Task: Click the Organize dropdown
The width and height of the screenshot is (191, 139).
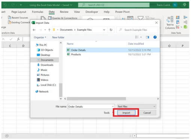Action: (40, 37)
